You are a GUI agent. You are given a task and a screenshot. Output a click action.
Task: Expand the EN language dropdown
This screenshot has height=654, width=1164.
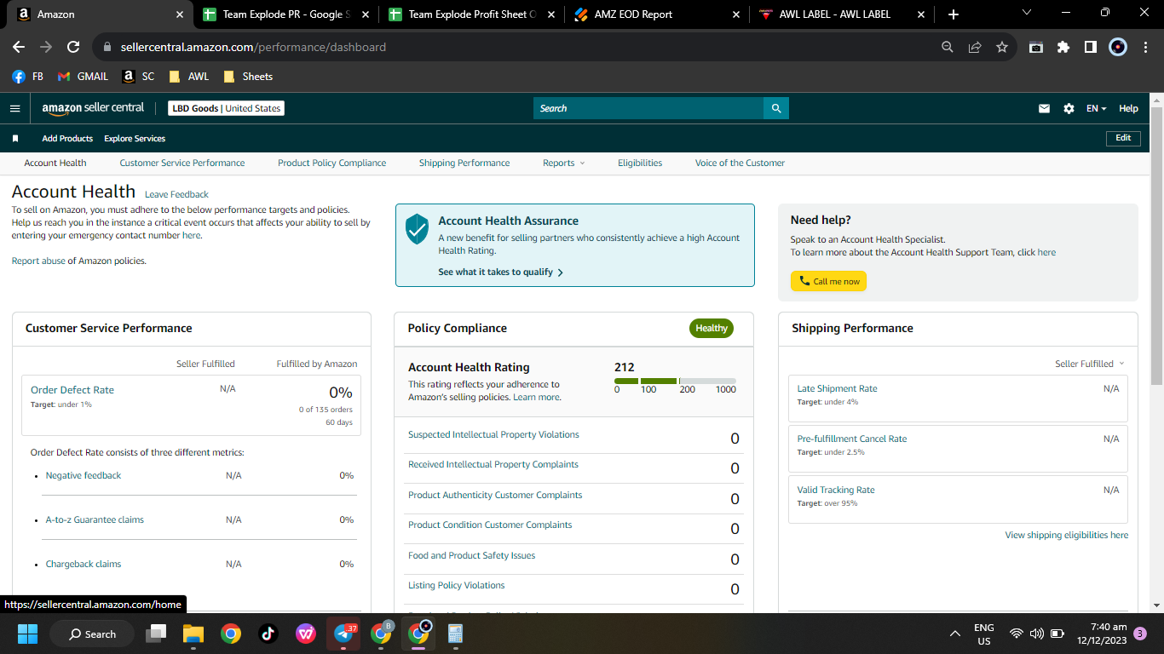point(1096,108)
